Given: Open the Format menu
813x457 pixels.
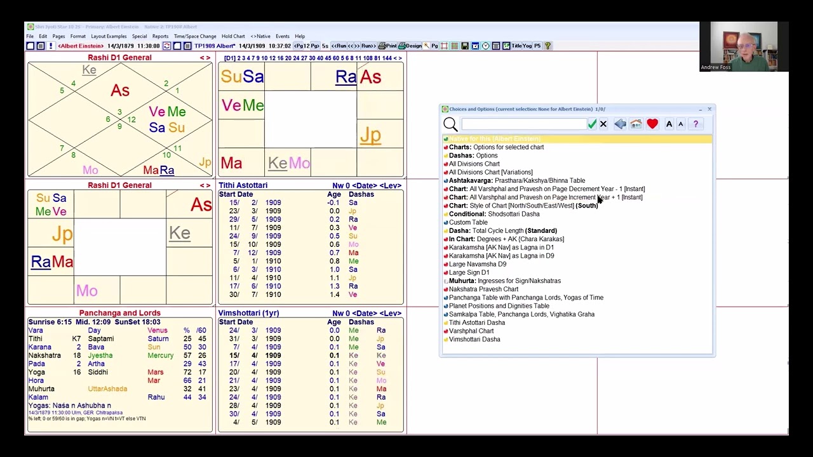Looking at the screenshot, I should pos(78,36).
